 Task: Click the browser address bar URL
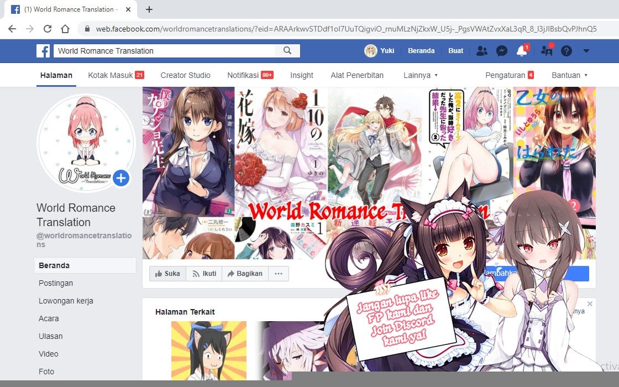346,29
